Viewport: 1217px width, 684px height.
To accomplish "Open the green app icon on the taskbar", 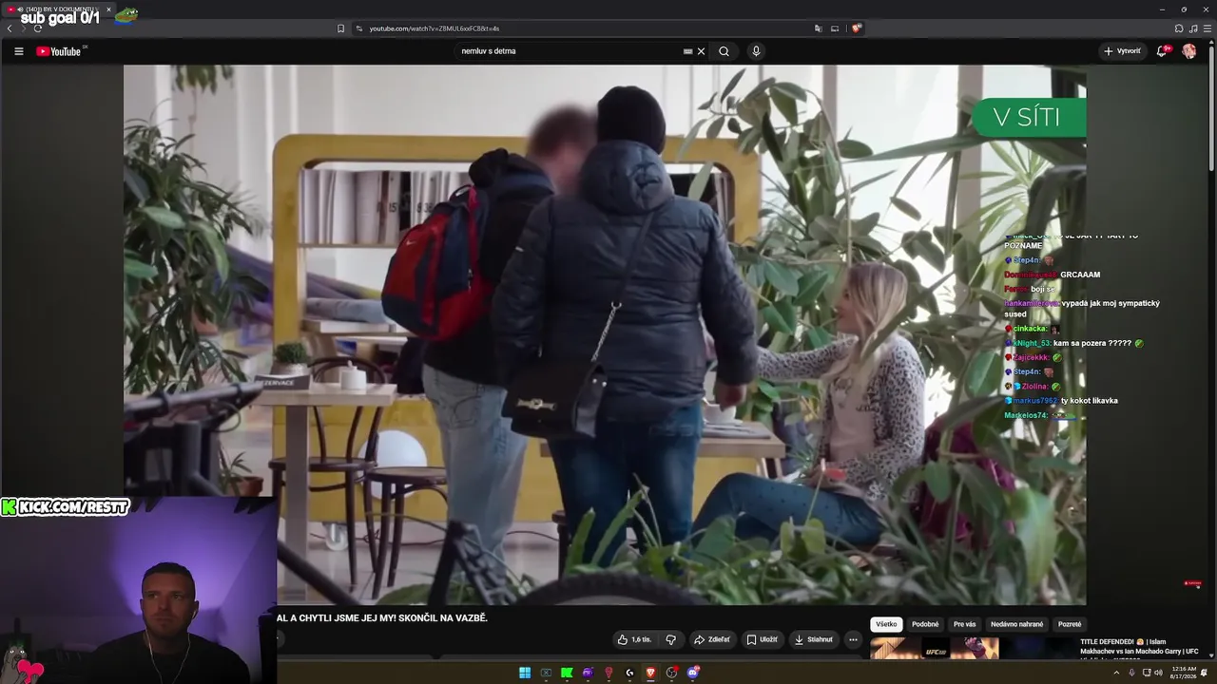I will 567,673.
